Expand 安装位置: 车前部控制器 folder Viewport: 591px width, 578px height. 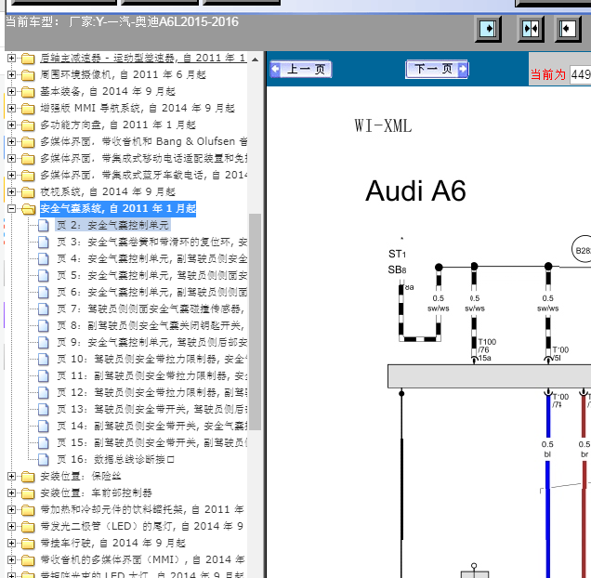12,493
